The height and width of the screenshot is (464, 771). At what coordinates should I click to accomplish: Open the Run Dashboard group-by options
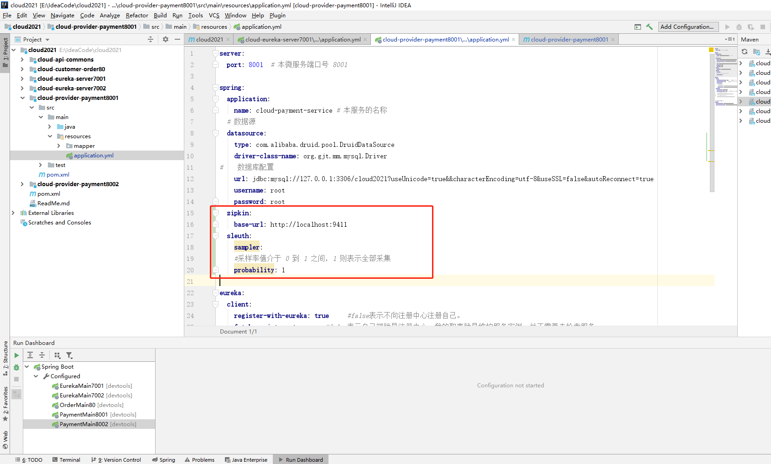(57, 355)
